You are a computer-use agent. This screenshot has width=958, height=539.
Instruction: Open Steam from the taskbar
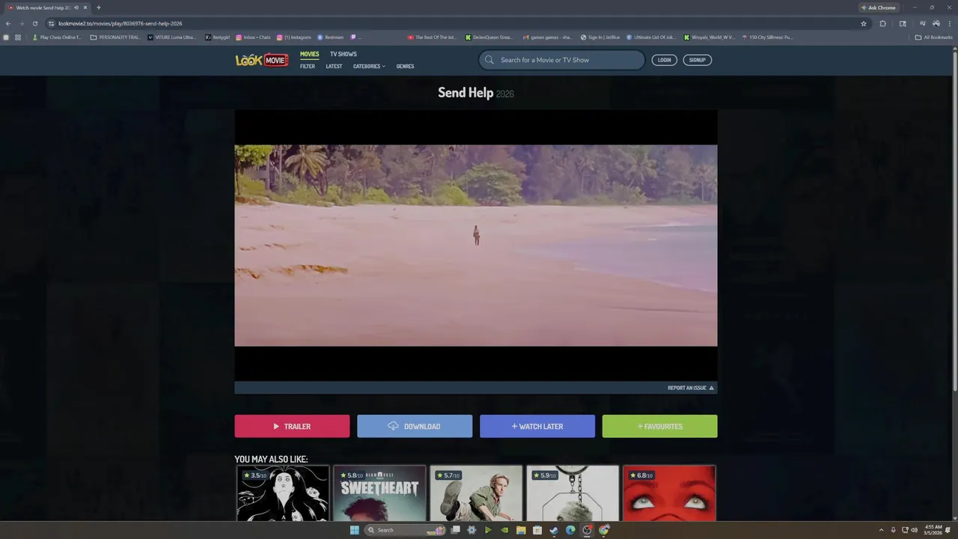pyautogui.click(x=554, y=530)
